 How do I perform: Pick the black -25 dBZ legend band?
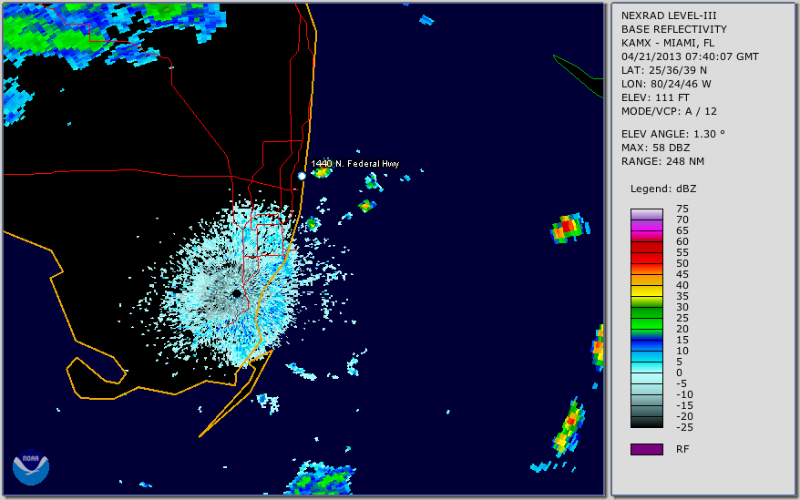point(647,423)
